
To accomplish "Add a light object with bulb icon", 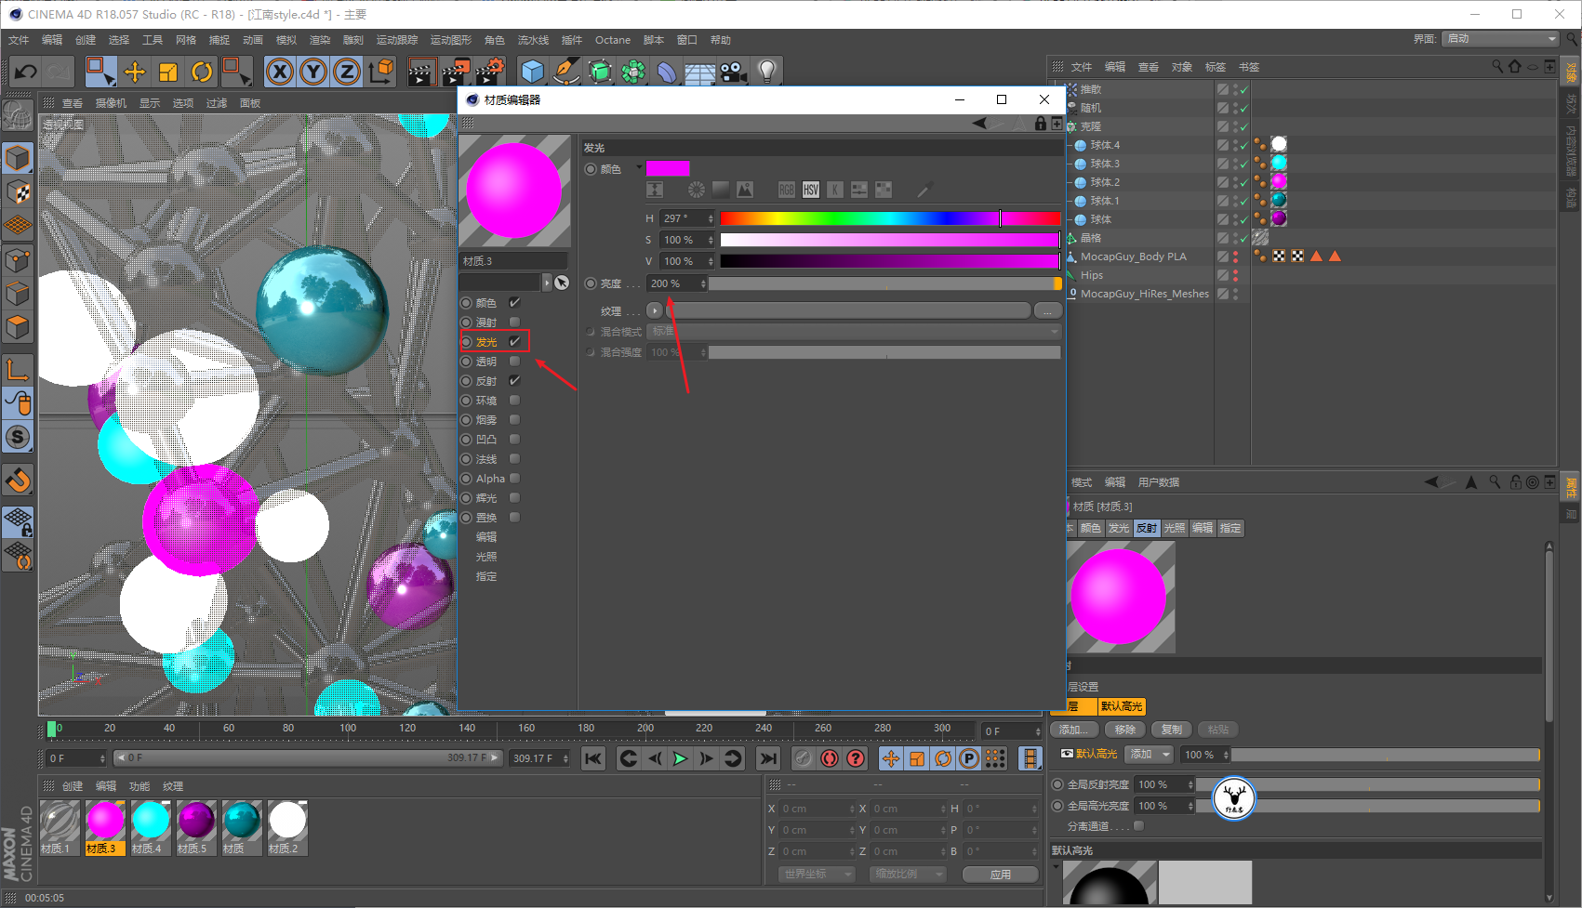I will click(x=767, y=72).
